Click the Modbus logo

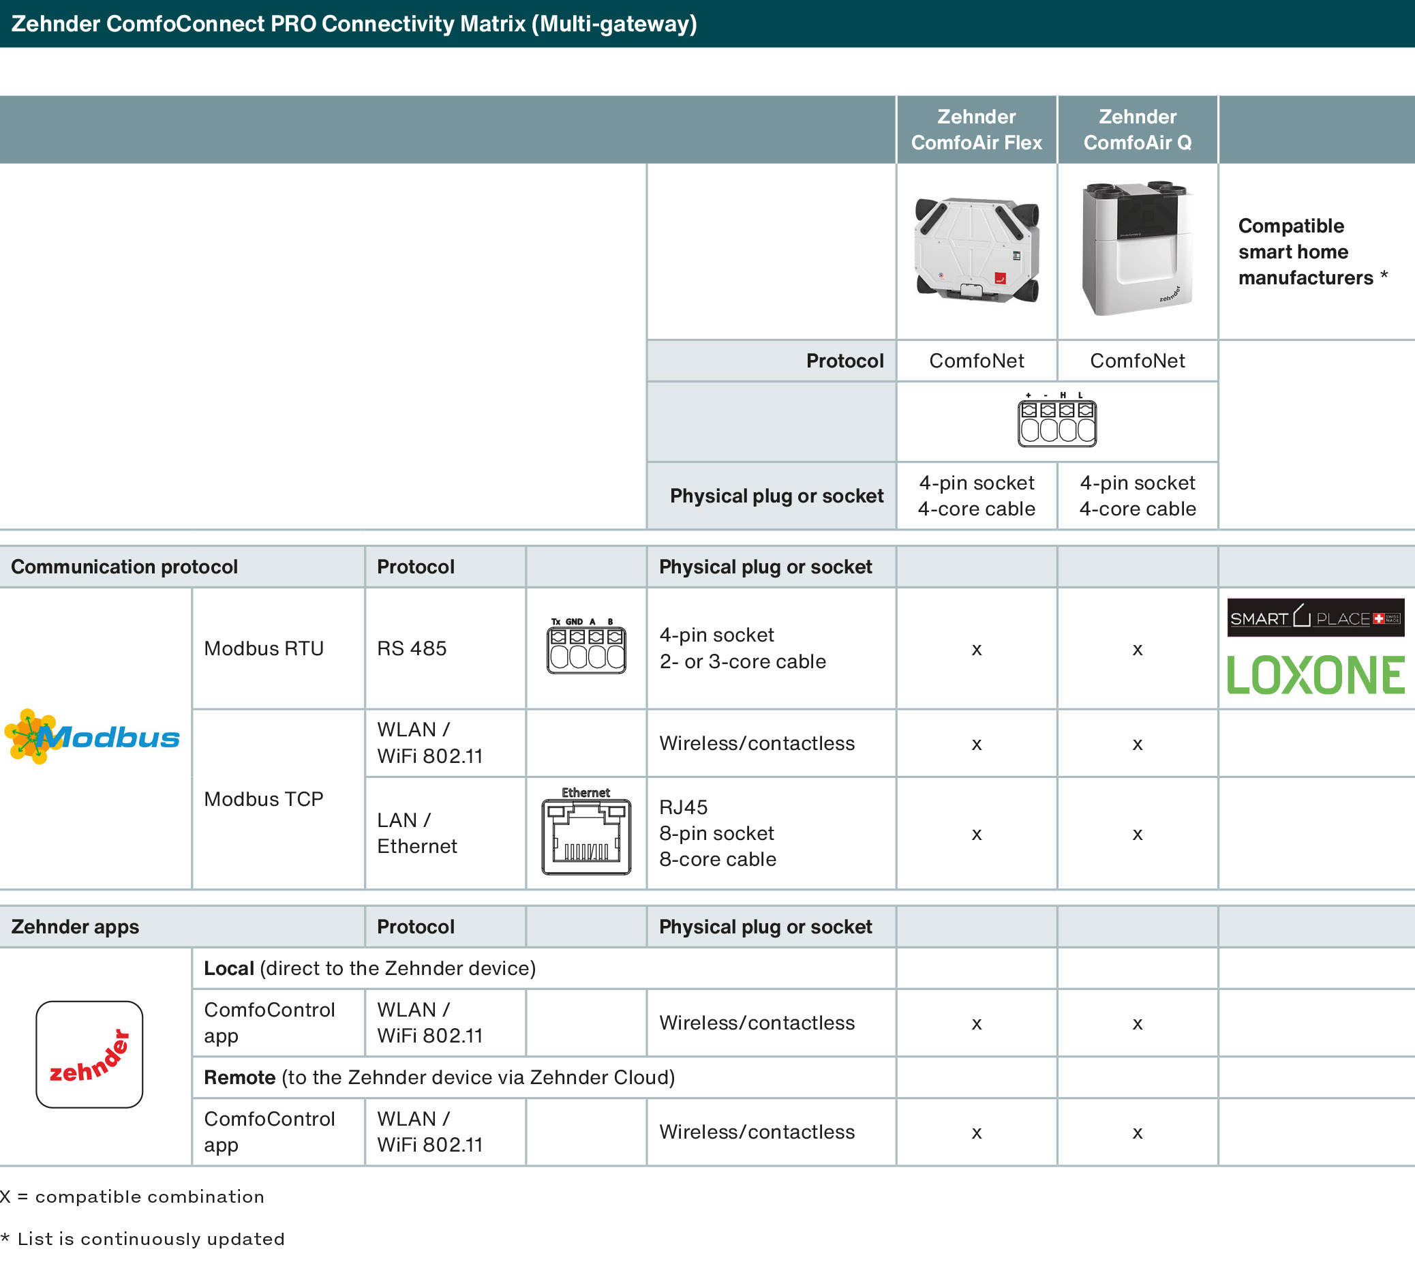[93, 737]
